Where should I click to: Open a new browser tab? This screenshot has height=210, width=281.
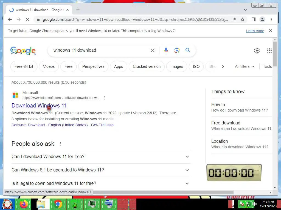(78, 10)
